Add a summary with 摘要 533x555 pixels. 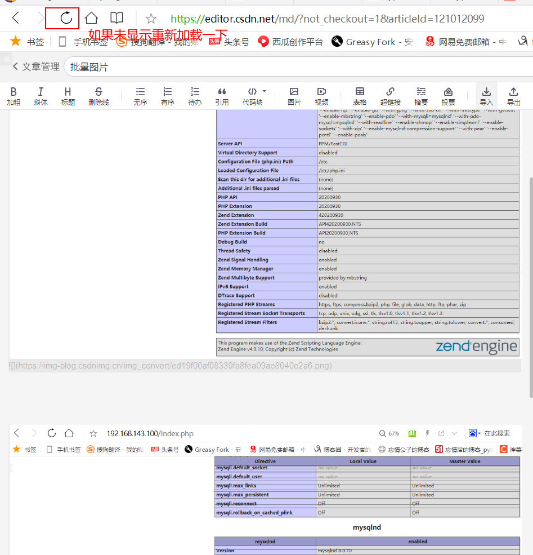421,96
